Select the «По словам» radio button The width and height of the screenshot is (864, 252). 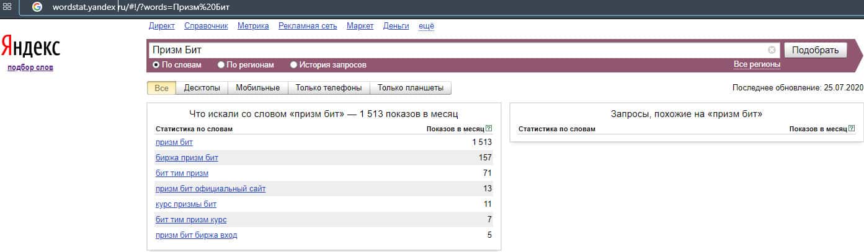156,64
